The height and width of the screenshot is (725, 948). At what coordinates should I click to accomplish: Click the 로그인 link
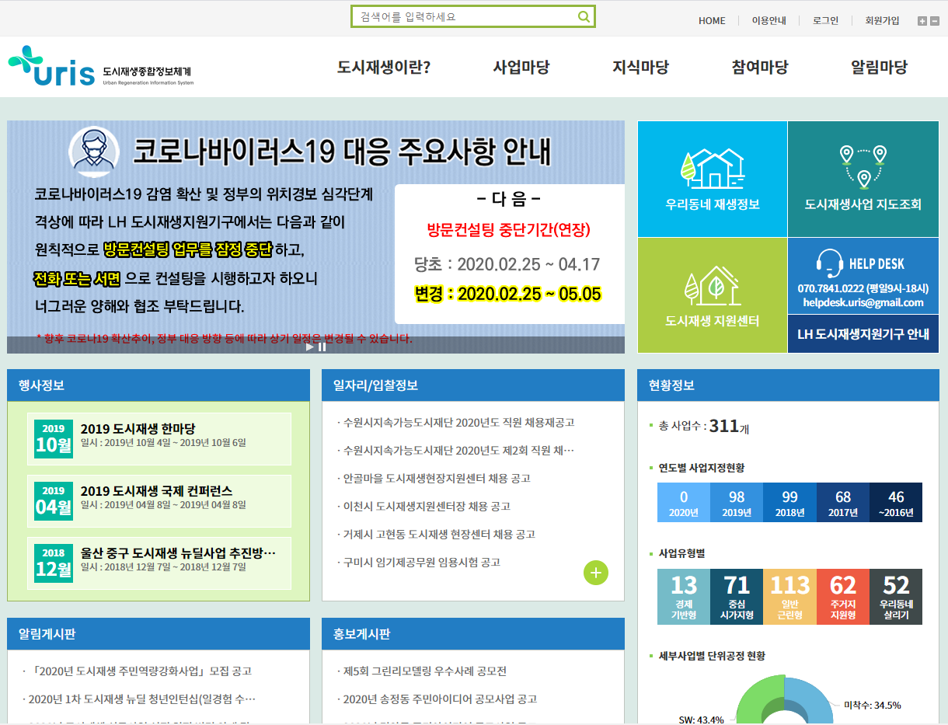pyautogui.click(x=825, y=21)
